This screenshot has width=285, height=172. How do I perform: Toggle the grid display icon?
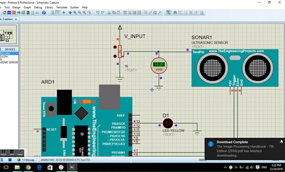pyautogui.click(x=57, y=13)
